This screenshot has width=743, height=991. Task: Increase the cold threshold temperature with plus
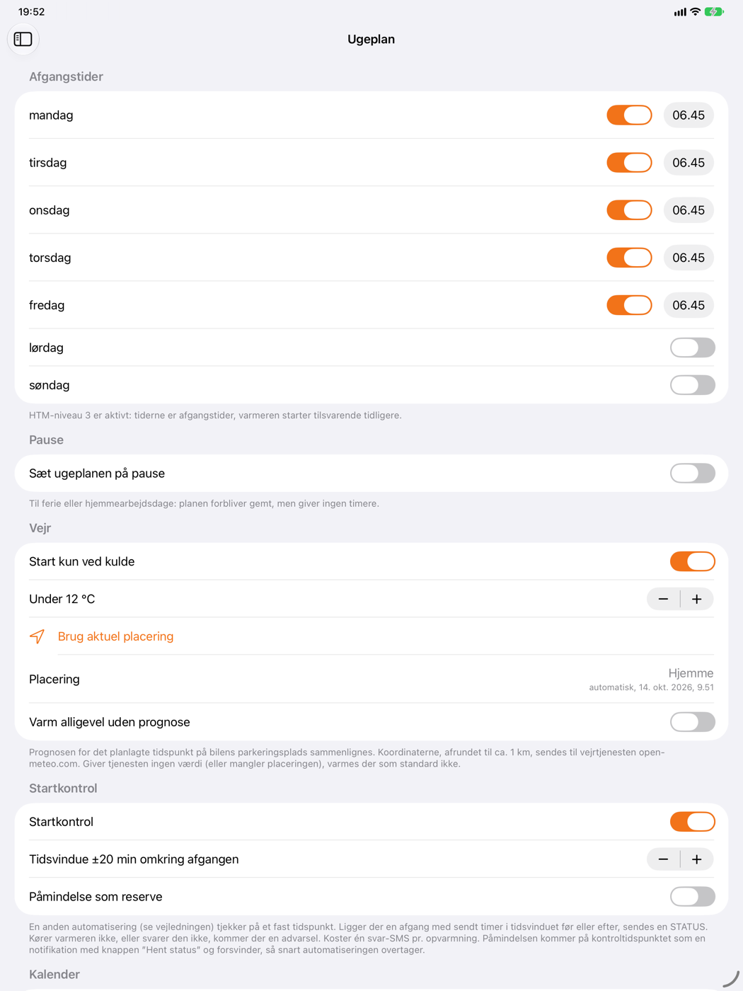point(697,599)
